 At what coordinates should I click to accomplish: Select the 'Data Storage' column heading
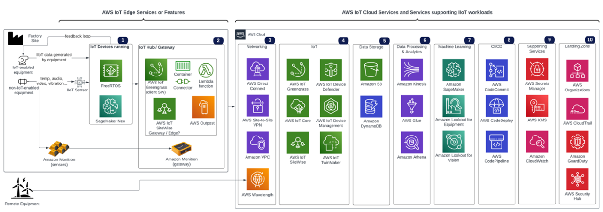[x=371, y=47]
